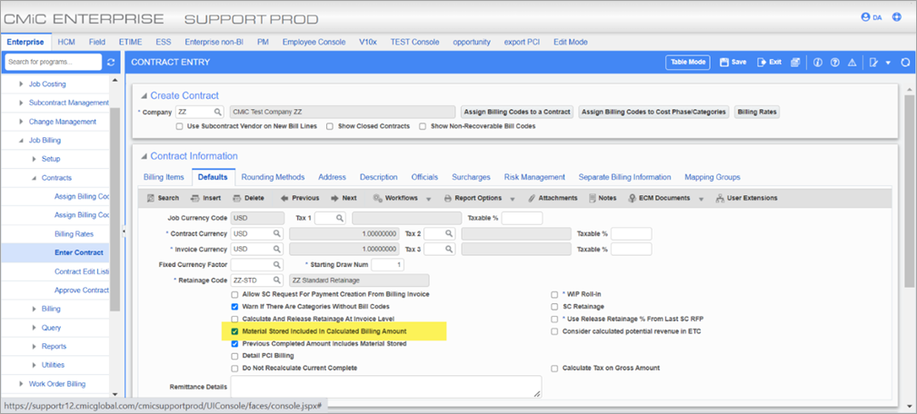Open the Tax 2 lookup magnifier

[449, 233]
